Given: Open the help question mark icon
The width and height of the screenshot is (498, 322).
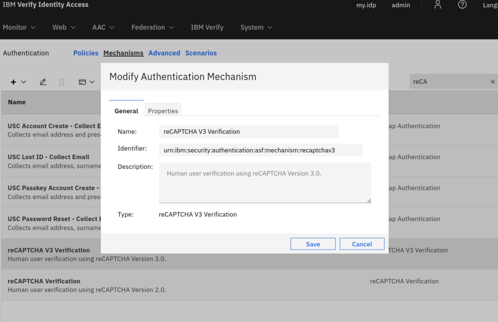Looking at the screenshot, I should (462, 5).
